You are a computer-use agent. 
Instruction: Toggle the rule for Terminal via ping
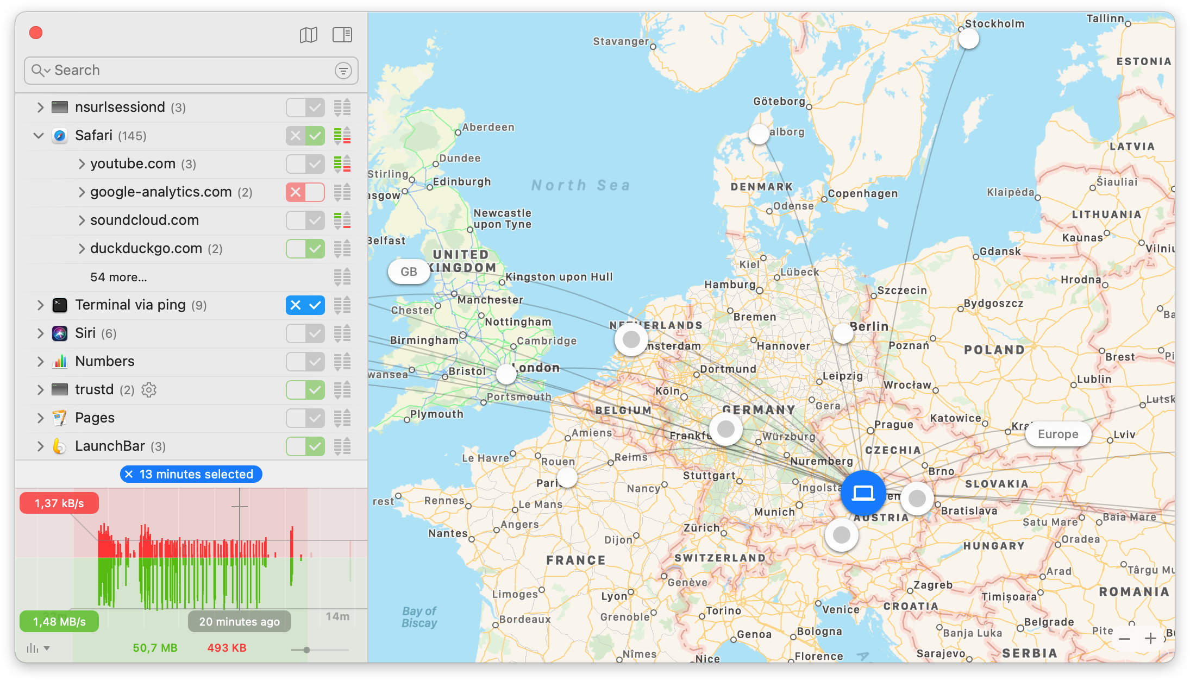click(305, 305)
